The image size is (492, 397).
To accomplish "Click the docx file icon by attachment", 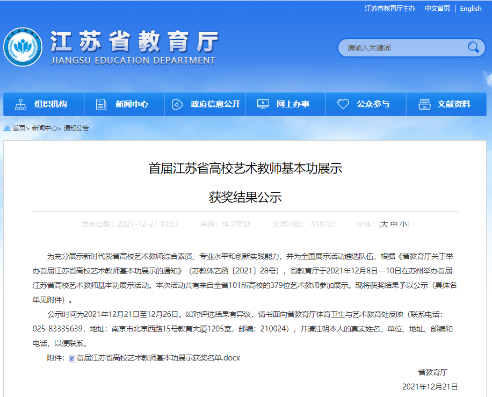I will point(72,358).
